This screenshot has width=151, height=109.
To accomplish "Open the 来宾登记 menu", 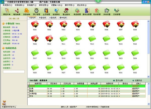I will click(7, 5).
